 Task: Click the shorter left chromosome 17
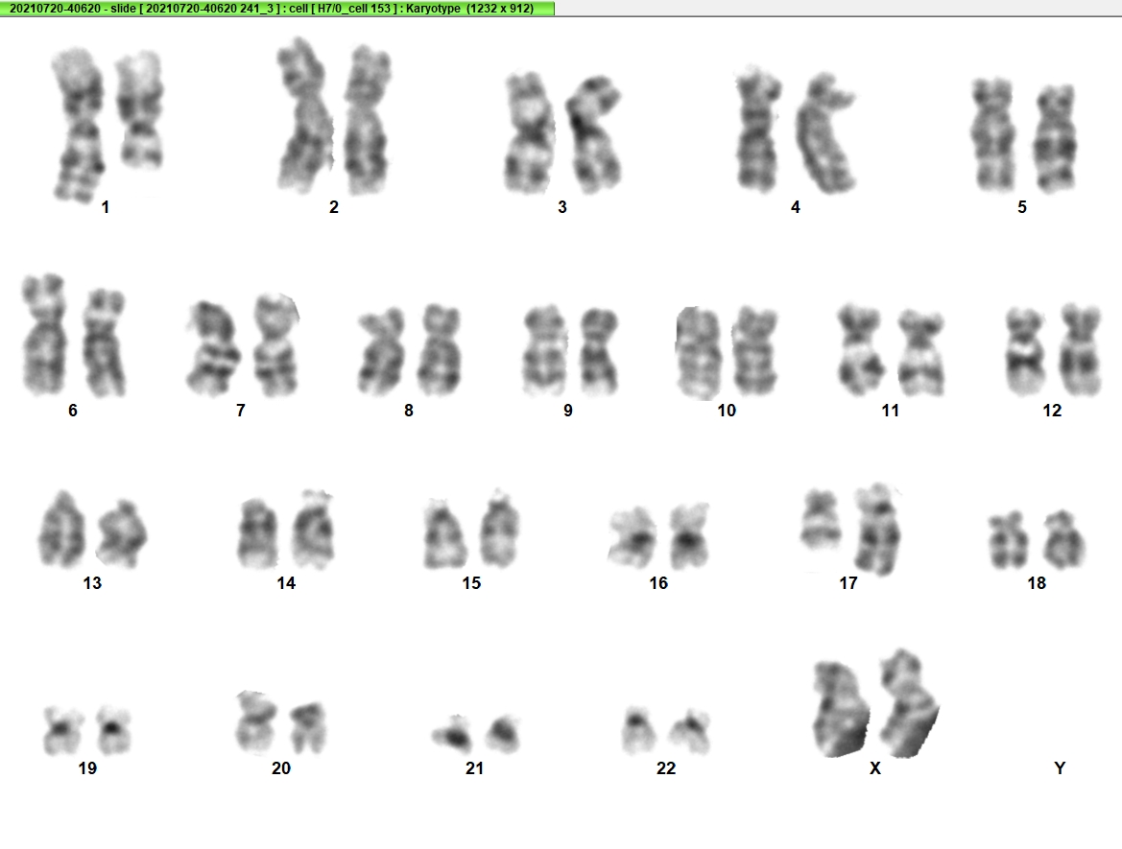pos(823,520)
